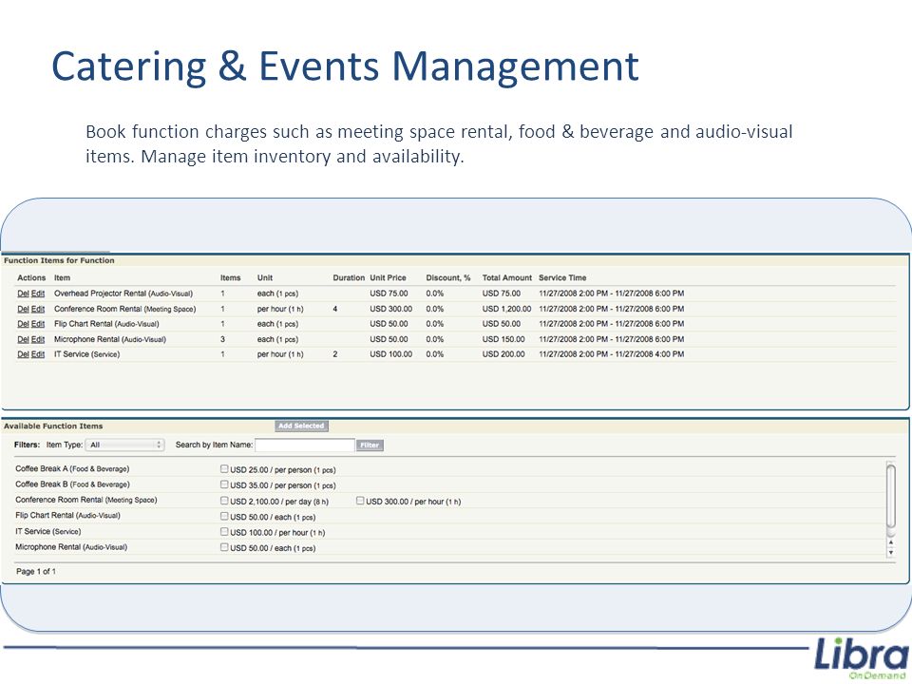Click the Total Amount column header
The width and height of the screenshot is (912, 684).
[x=506, y=278]
